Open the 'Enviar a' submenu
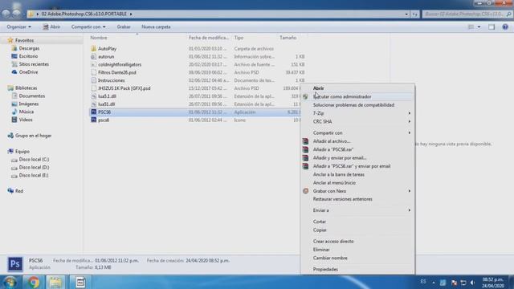 click(x=357, y=210)
